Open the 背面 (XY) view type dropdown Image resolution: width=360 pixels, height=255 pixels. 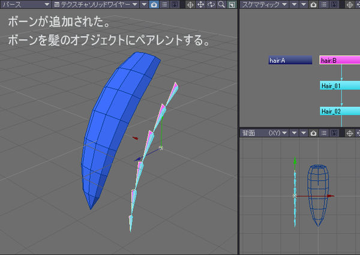click(x=264, y=133)
